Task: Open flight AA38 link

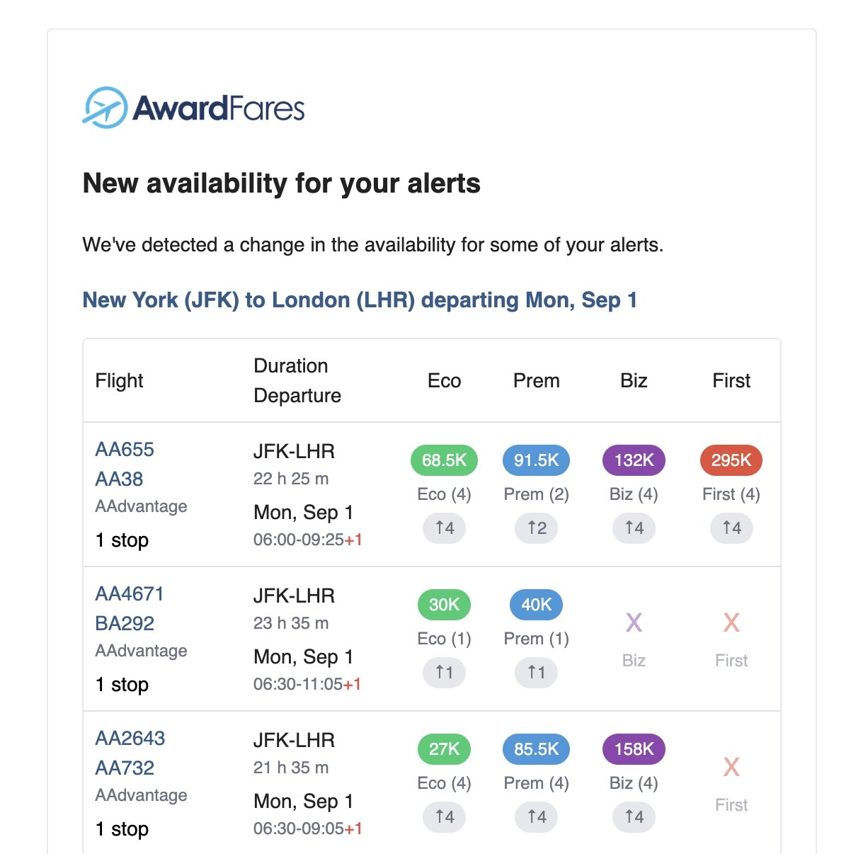Action: click(119, 479)
